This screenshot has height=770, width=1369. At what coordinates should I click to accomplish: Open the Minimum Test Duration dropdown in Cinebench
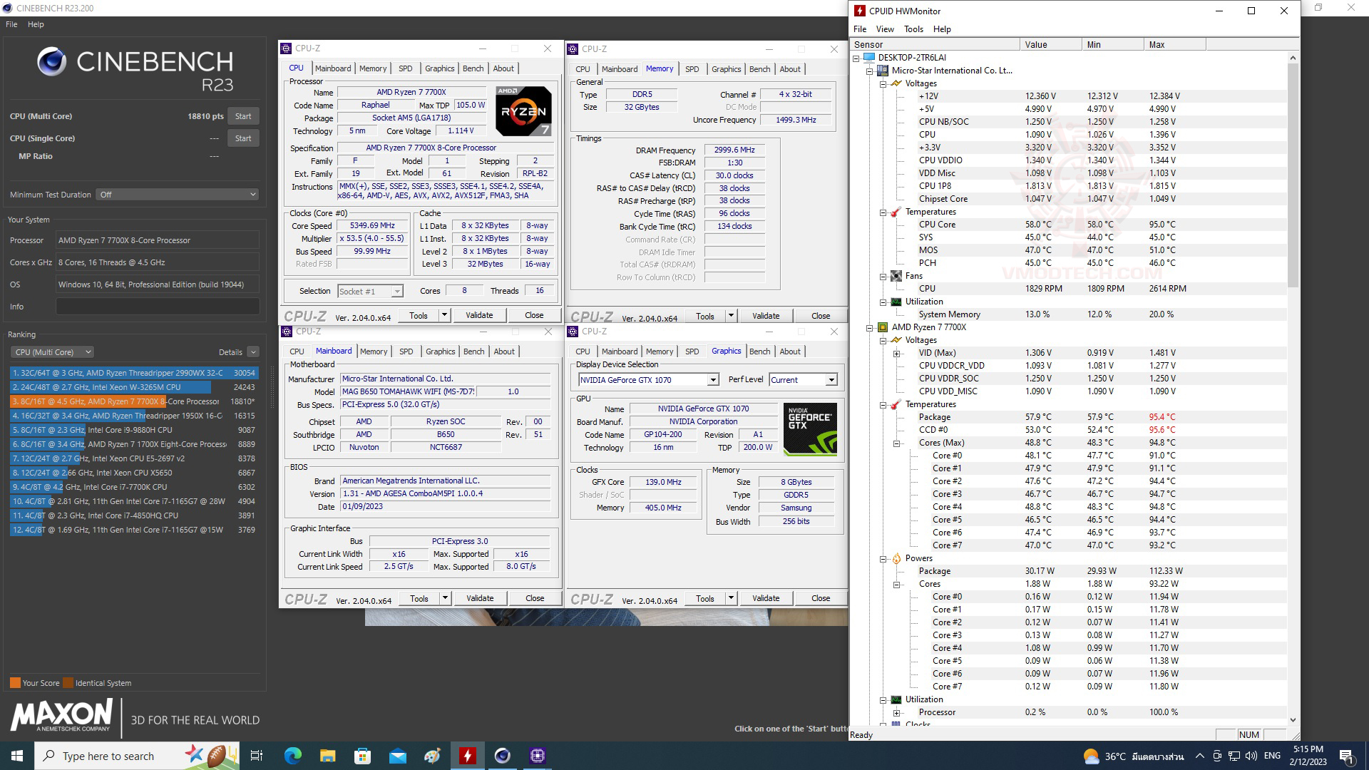coord(177,194)
